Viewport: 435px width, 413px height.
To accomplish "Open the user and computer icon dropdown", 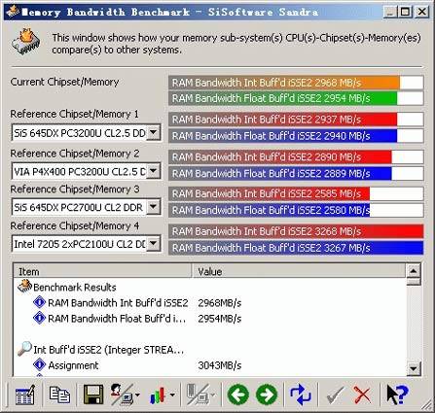I will [x=137, y=395].
